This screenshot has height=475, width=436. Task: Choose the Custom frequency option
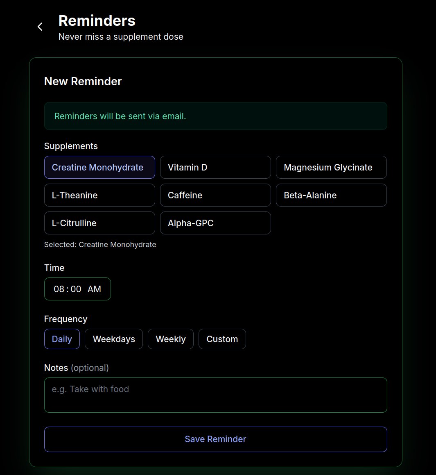coord(222,339)
